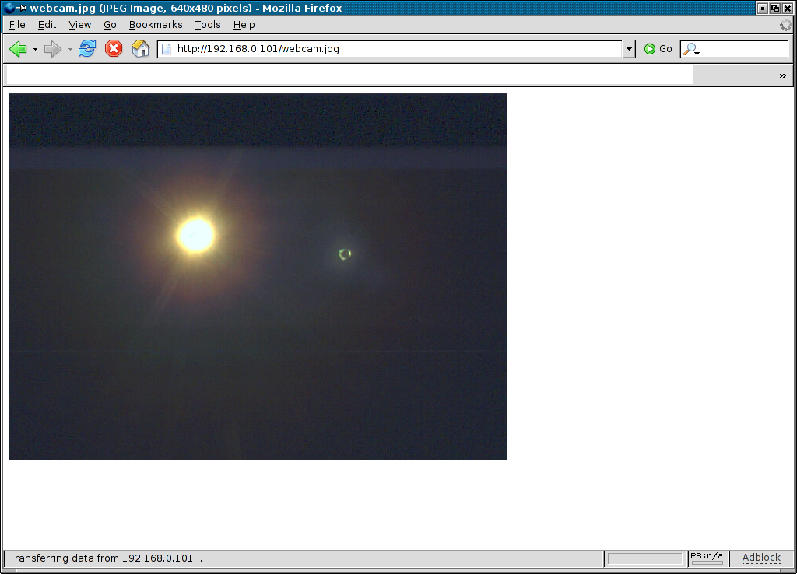This screenshot has width=797, height=574.
Task: Click the green Go button
Action: coord(658,49)
